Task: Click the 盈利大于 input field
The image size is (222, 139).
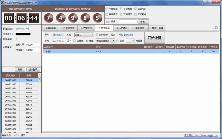Action: [x=33, y=45]
